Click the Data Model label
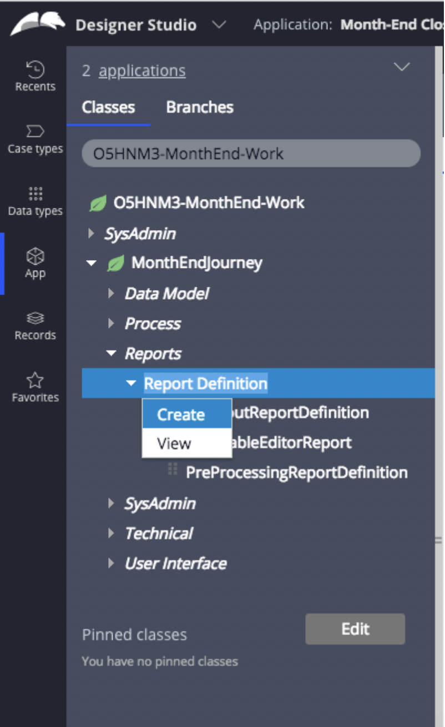The height and width of the screenshot is (727, 445). tap(166, 293)
